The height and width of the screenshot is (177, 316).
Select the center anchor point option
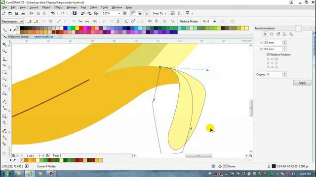272,63
